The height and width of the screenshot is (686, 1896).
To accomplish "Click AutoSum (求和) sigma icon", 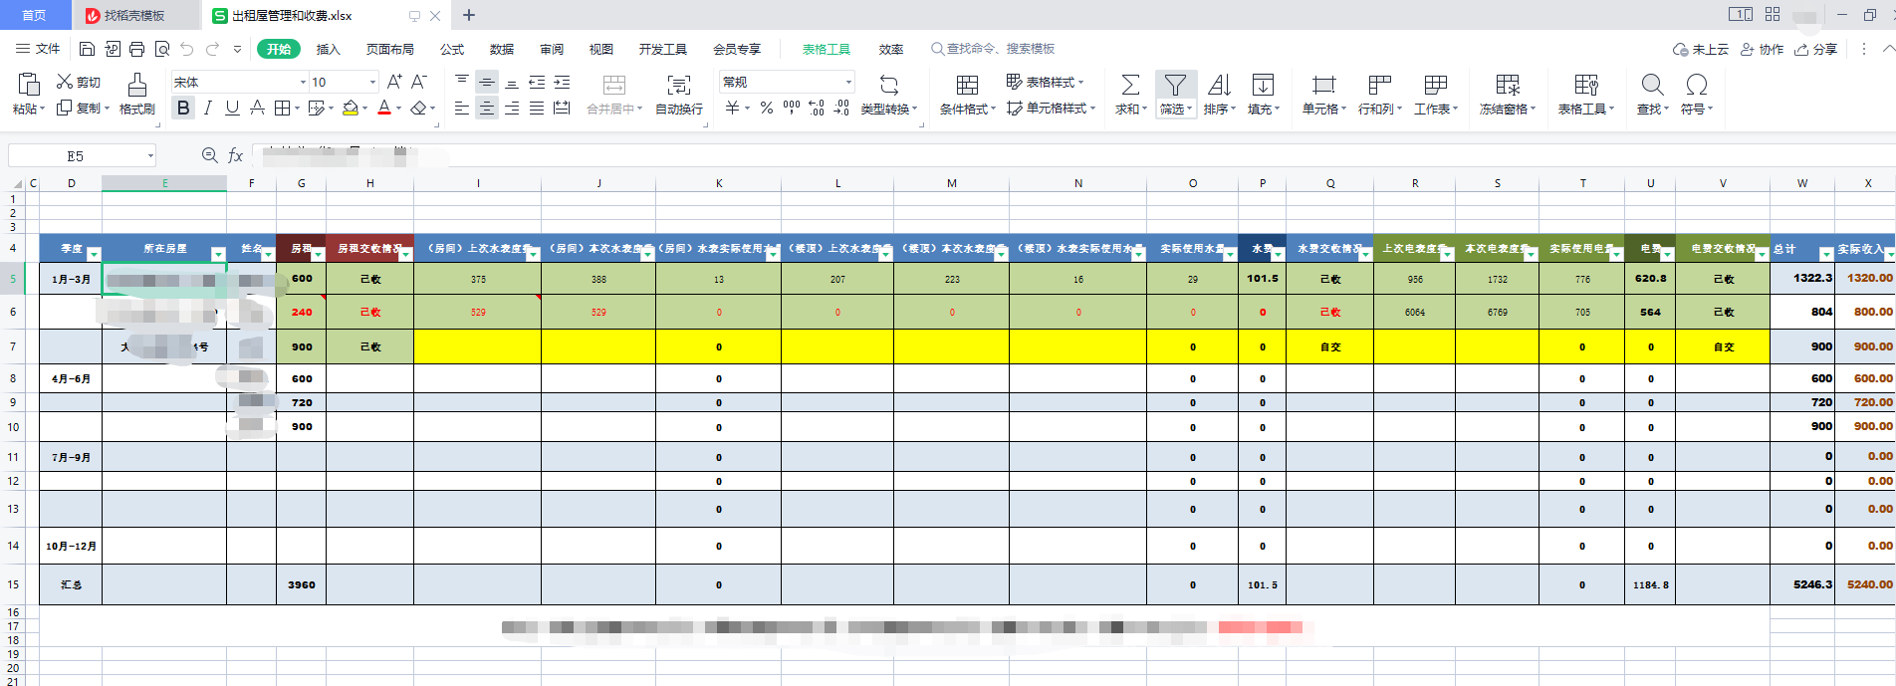I will coord(1130,85).
